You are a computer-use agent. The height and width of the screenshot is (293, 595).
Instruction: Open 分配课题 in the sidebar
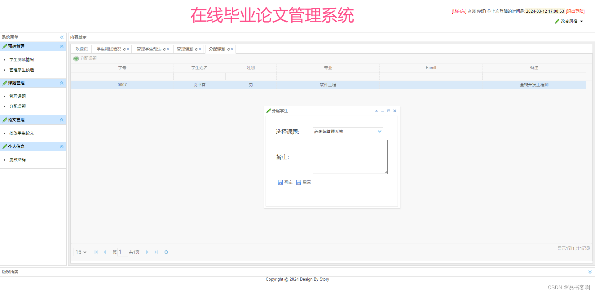pyautogui.click(x=18, y=106)
